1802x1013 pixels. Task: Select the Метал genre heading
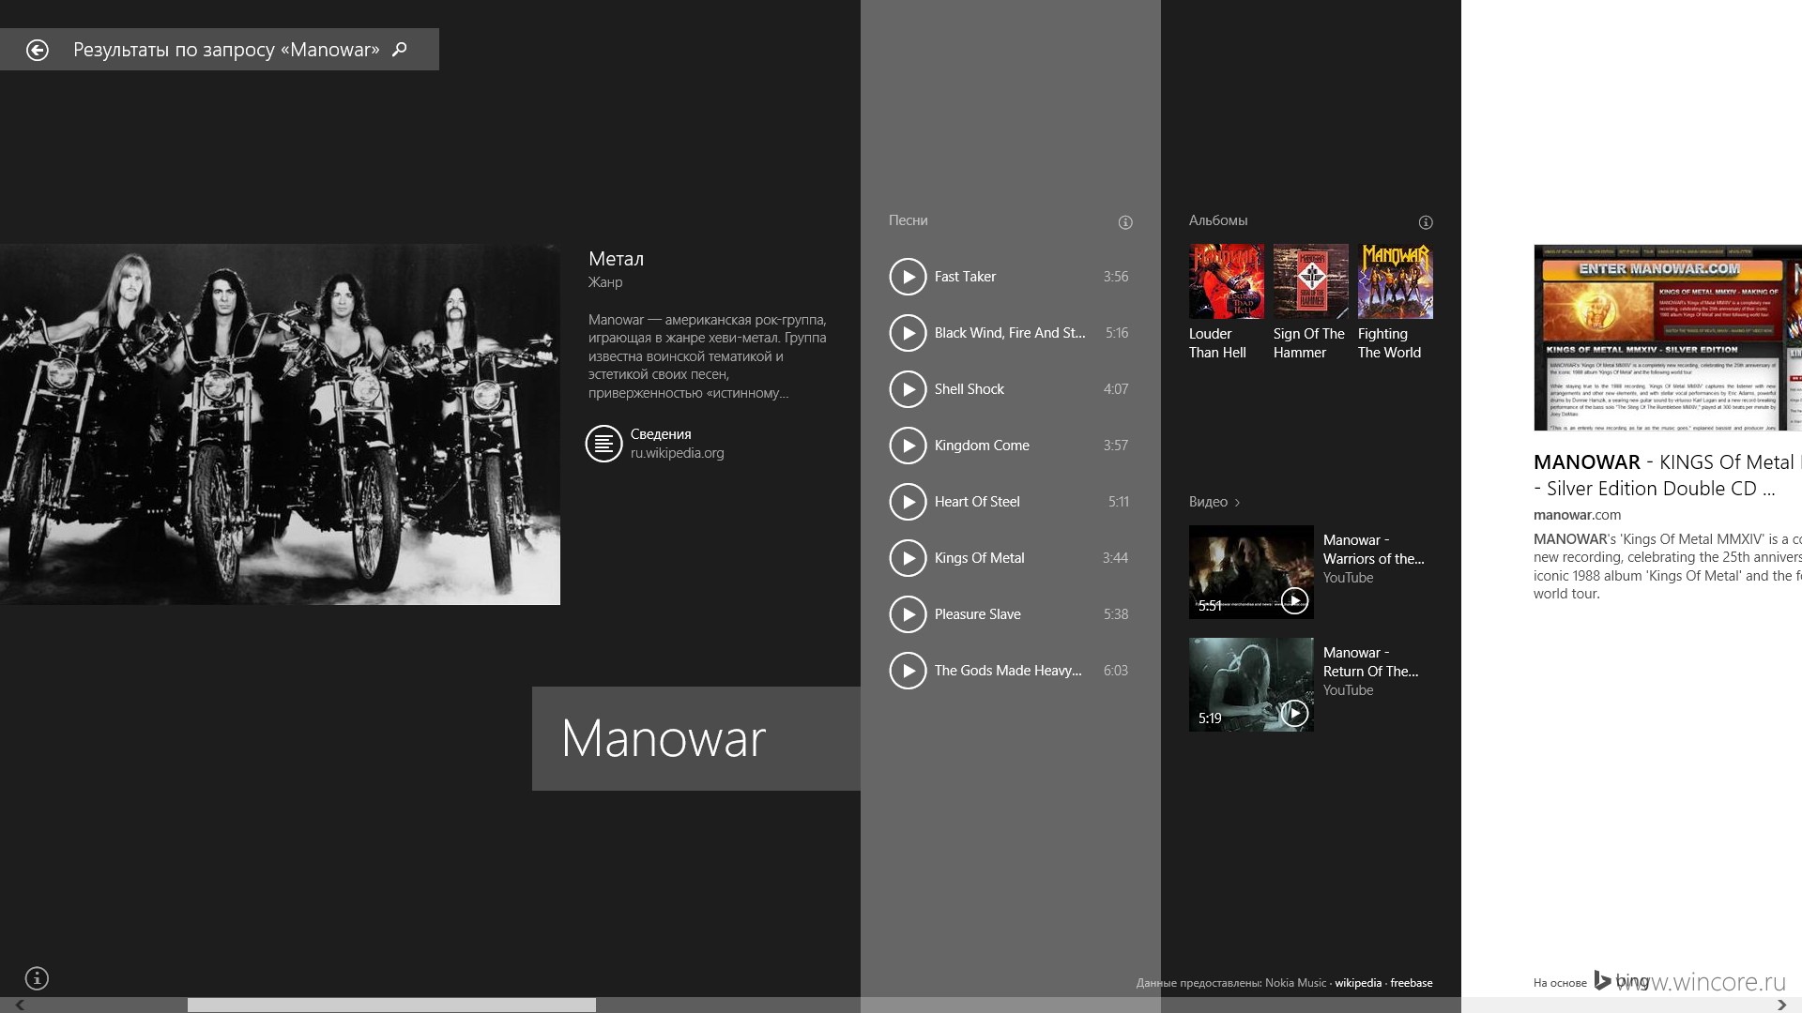(616, 259)
